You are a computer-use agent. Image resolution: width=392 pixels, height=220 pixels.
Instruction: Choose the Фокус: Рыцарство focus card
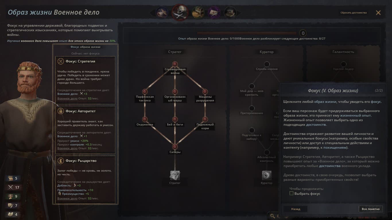(85, 180)
